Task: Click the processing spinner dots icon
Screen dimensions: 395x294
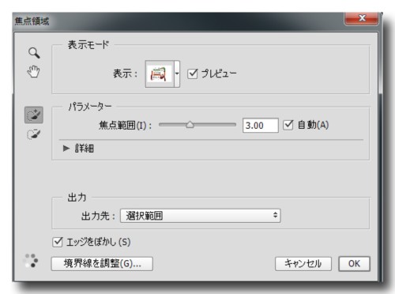Action: pyautogui.click(x=31, y=261)
